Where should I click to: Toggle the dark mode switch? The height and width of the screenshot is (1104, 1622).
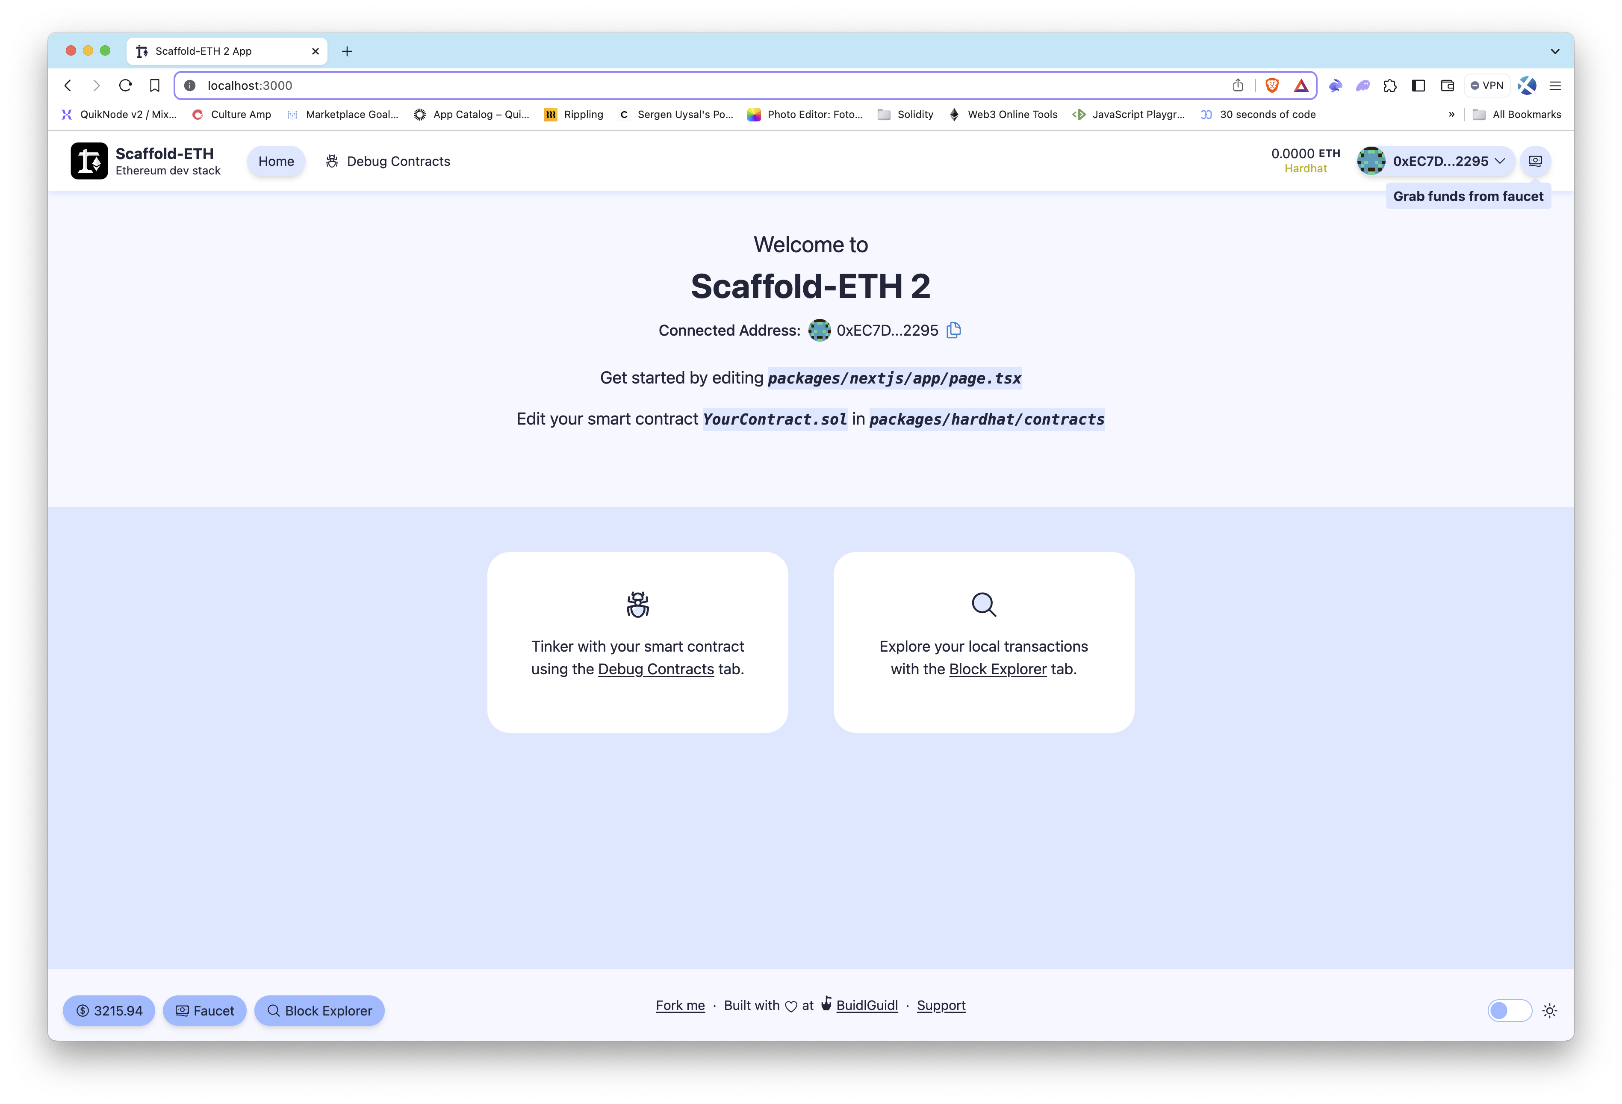1509,1010
